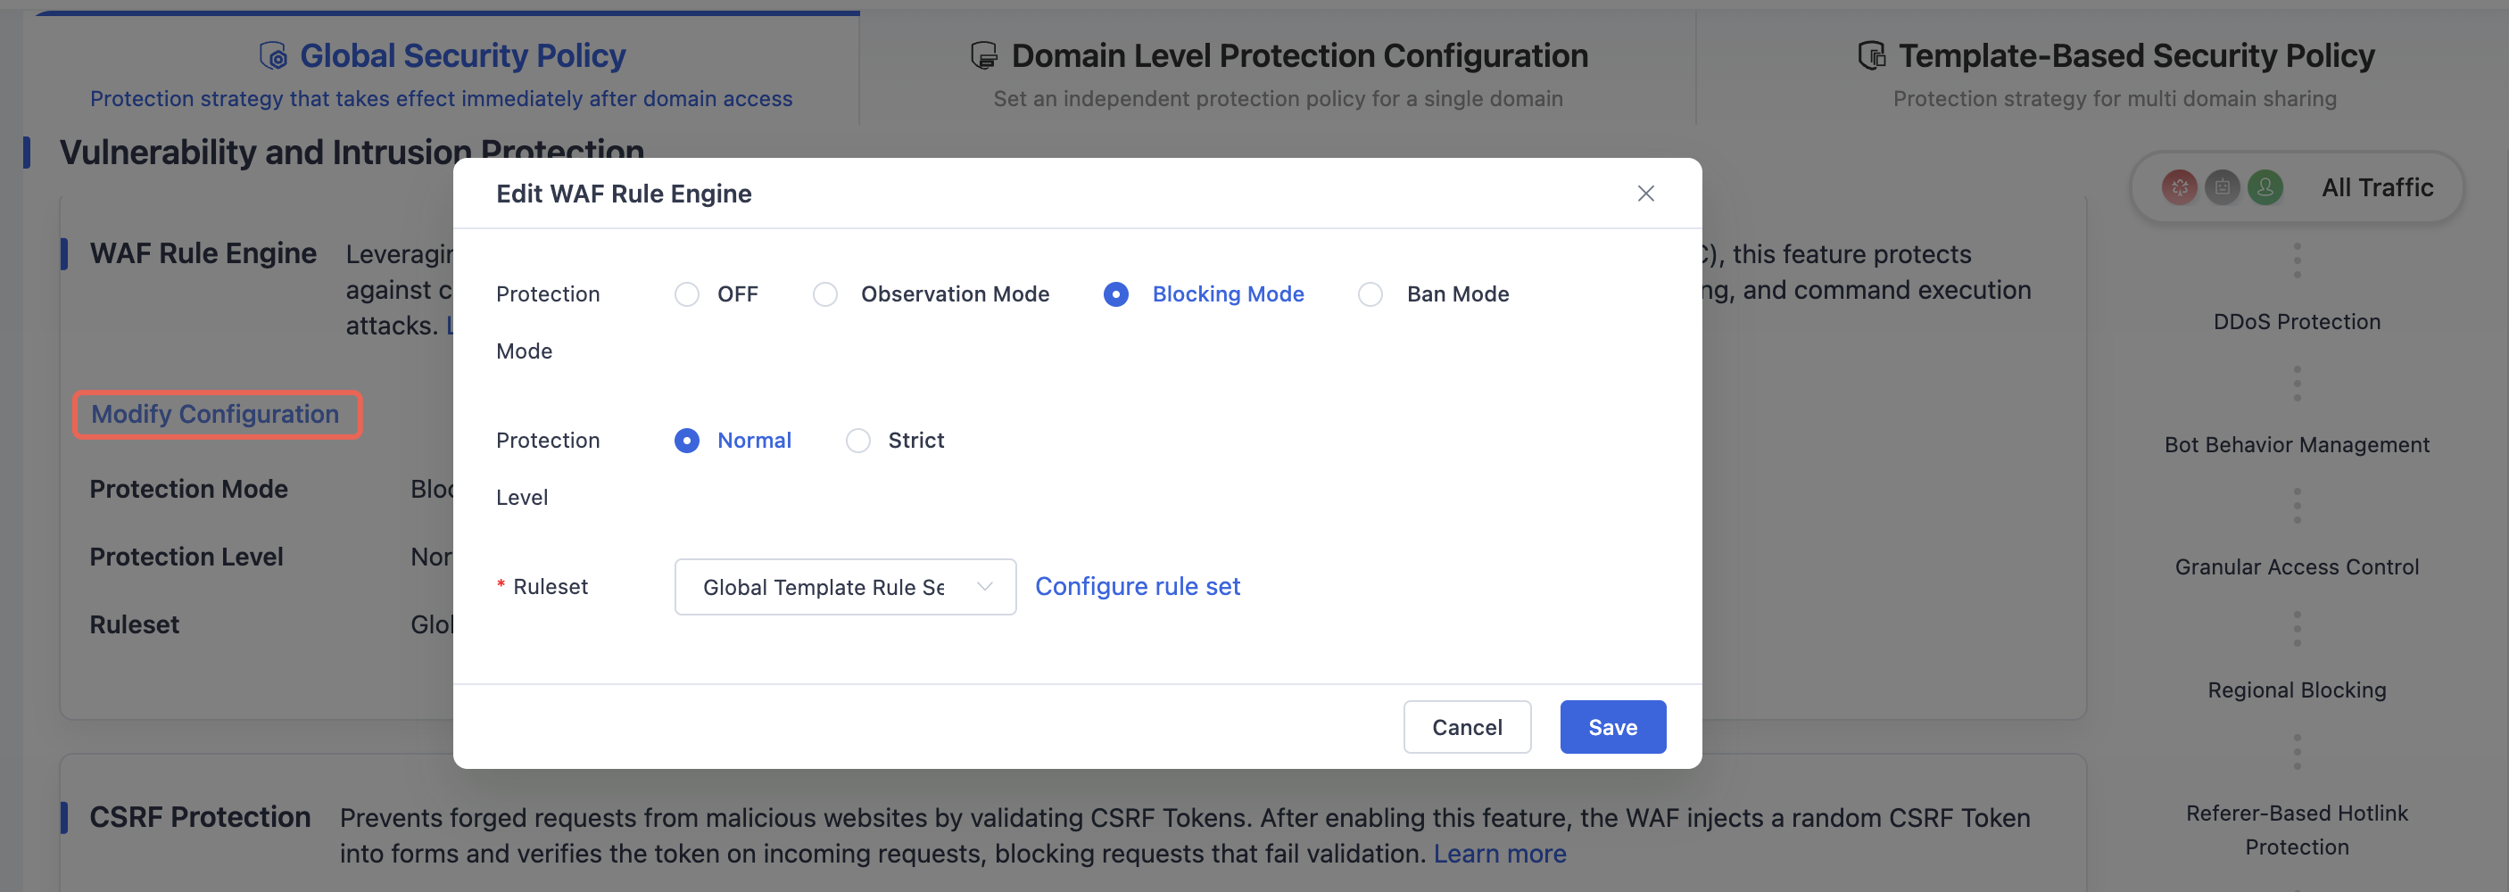Choose Ban Mode radio option
Image resolution: width=2509 pixels, height=892 pixels.
click(1370, 294)
